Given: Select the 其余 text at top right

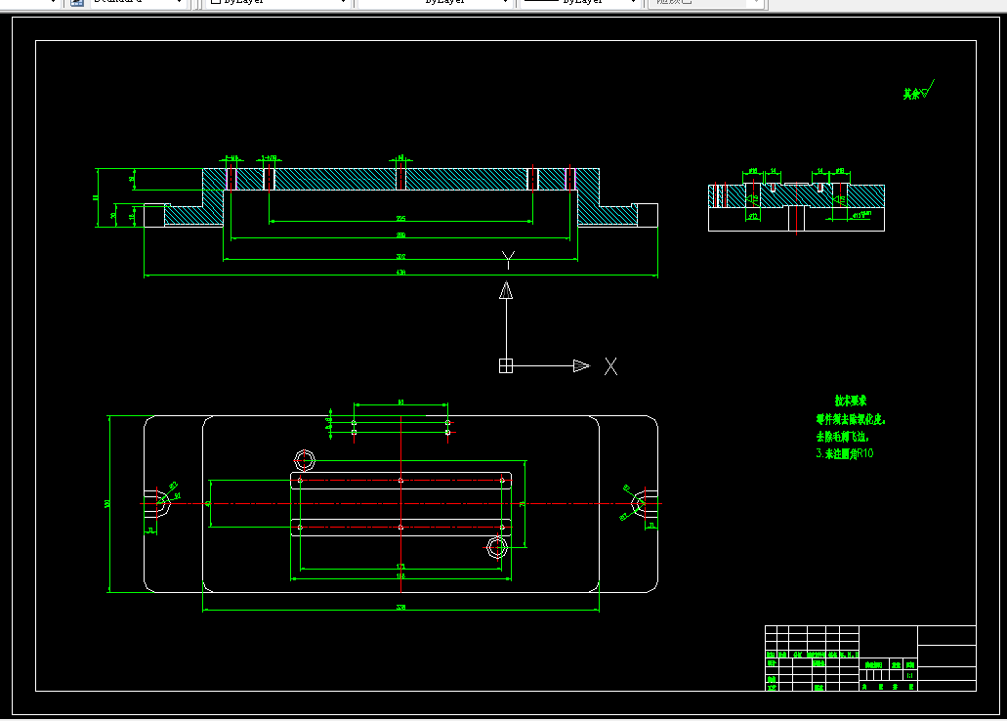Looking at the screenshot, I should pyautogui.click(x=911, y=94).
